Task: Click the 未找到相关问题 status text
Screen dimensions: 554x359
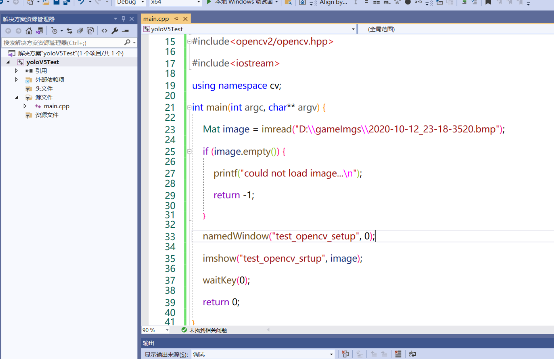Action: 208,330
